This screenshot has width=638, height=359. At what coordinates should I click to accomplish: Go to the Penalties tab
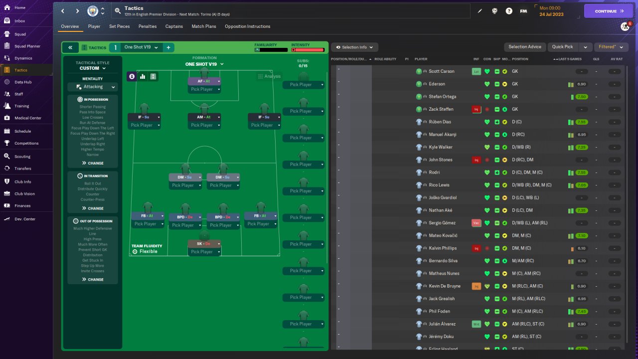pyautogui.click(x=148, y=26)
